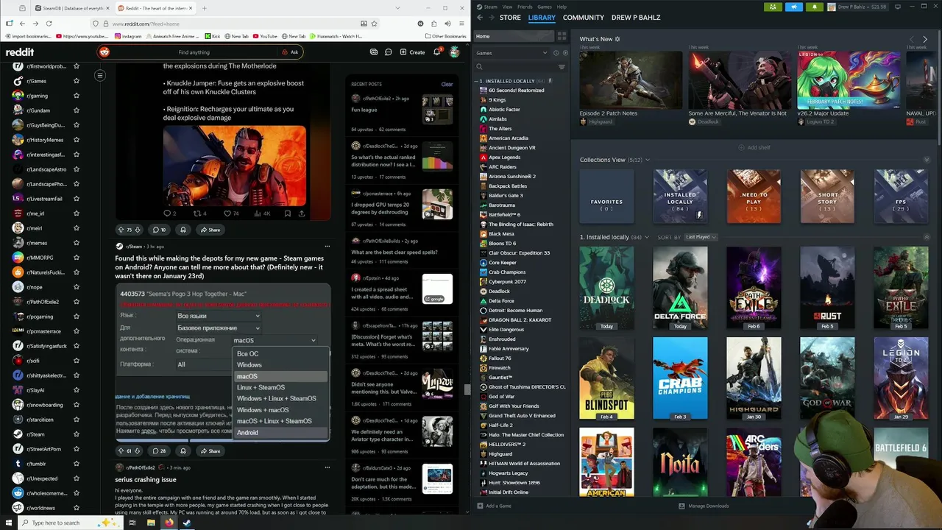Click Add shelf in Steam library
The width and height of the screenshot is (942, 530).
click(754, 147)
